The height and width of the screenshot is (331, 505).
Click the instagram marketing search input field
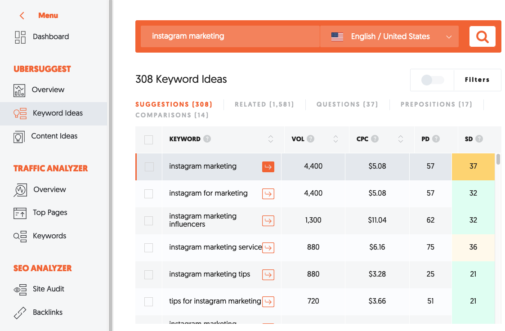point(230,36)
